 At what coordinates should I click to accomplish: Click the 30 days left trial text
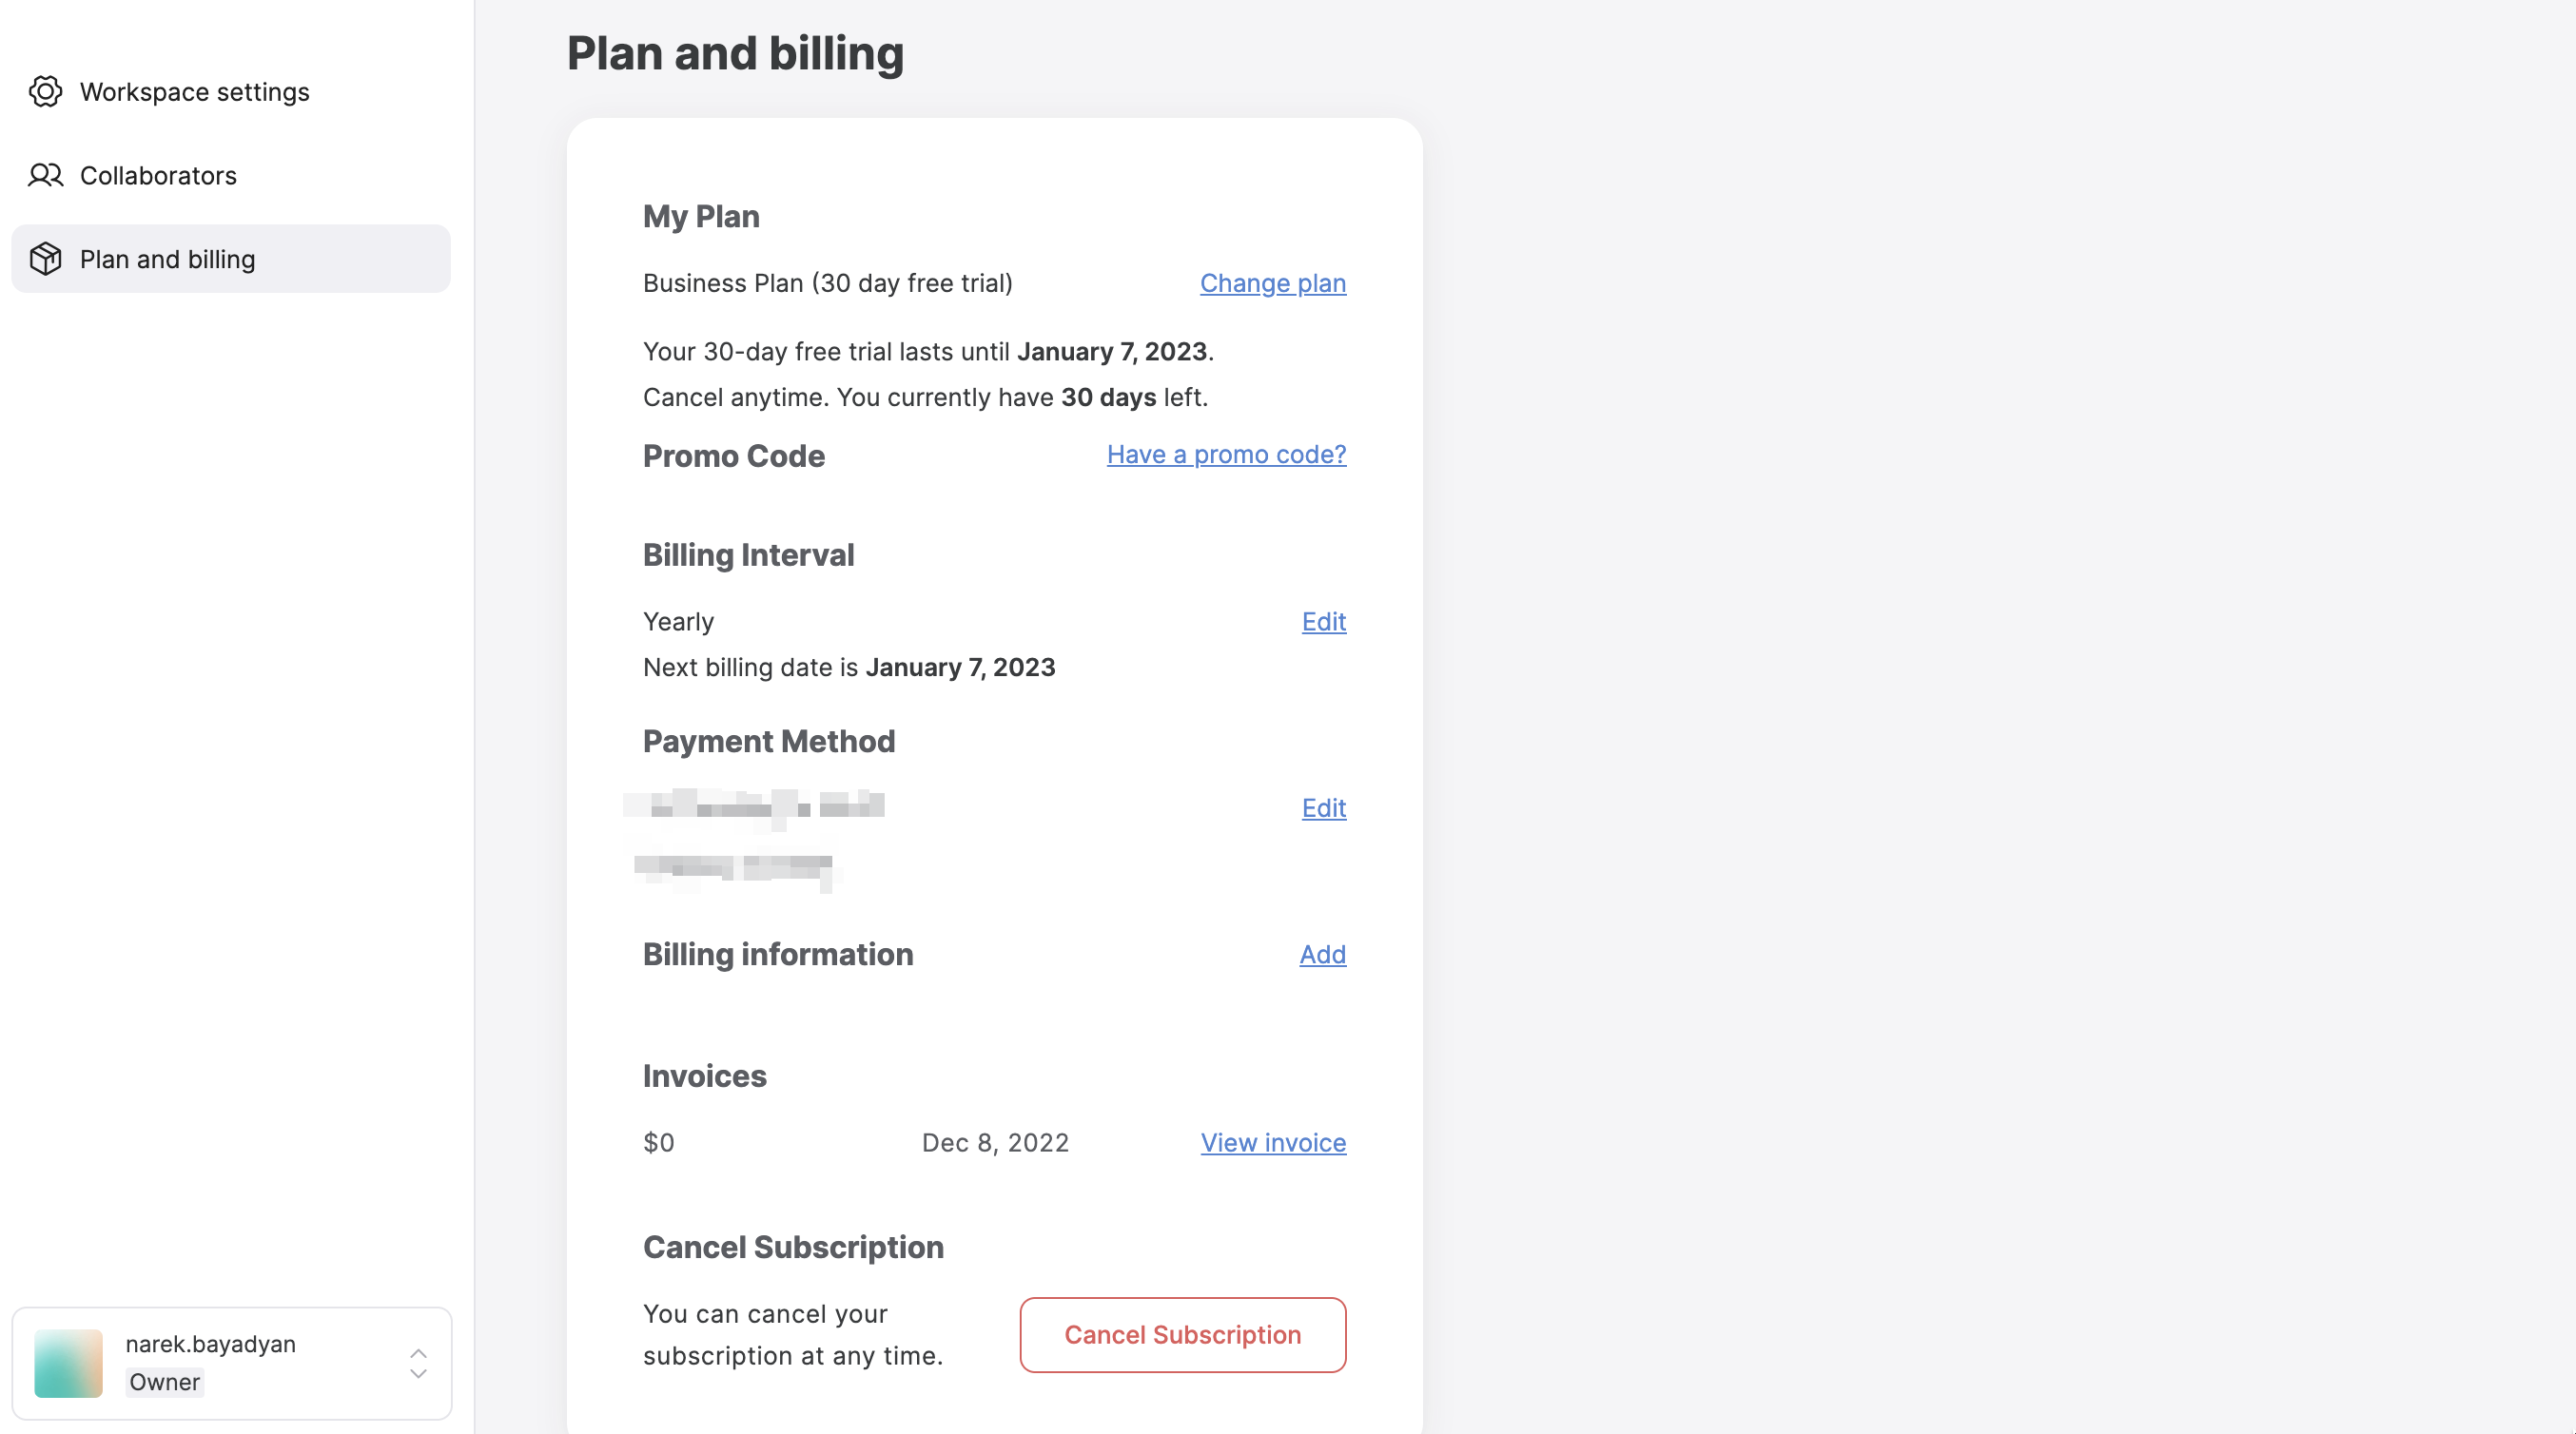925,398
